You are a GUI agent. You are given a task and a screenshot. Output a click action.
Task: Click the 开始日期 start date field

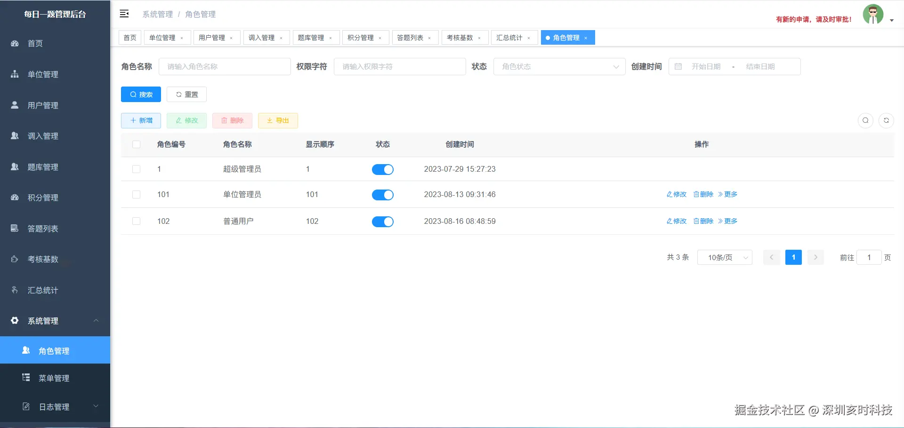(x=706, y=67)
